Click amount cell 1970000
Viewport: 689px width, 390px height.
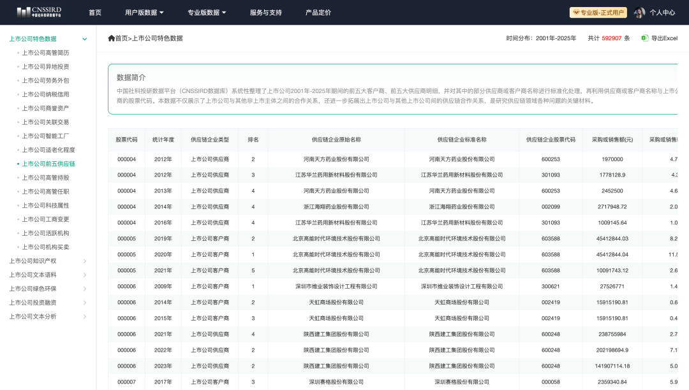pyautogui.click(x=612, y=159)
